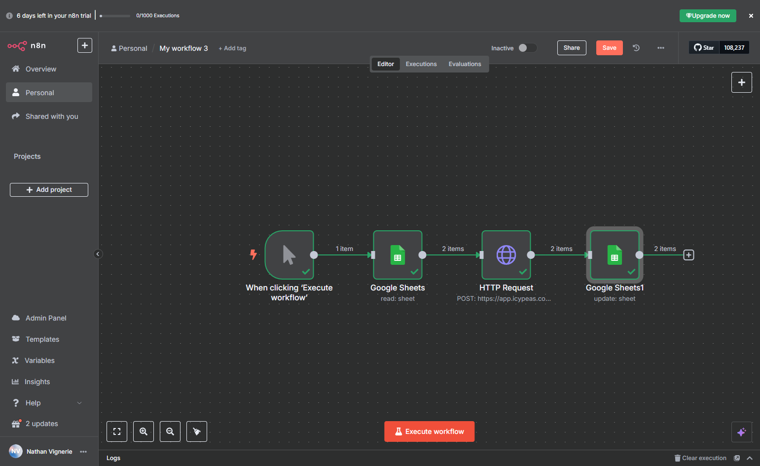760x466 pixels.
Task: Click the Execute workflow button
Action: tap(430, 431)
